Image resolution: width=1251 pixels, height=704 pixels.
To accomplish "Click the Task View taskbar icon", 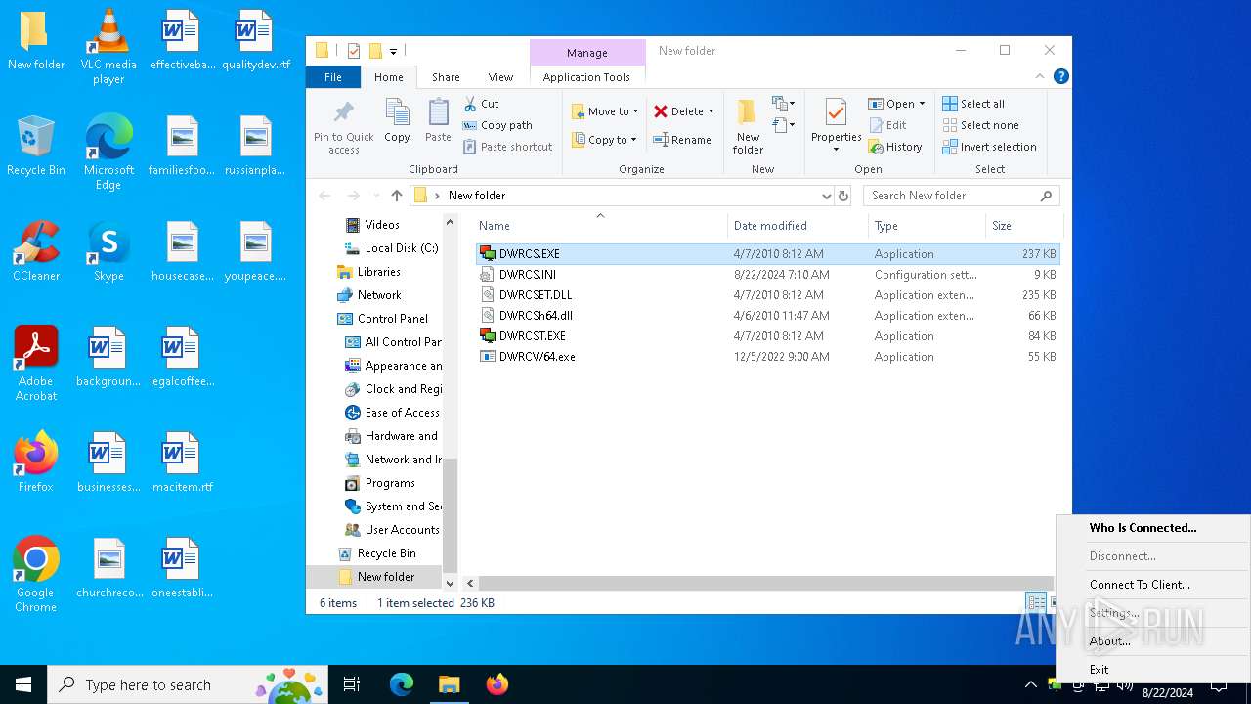I will pos(352,684).
